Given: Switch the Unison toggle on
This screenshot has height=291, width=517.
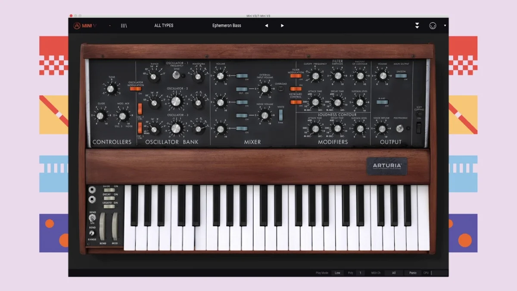Looking at the screenshot, I should 401,76.
